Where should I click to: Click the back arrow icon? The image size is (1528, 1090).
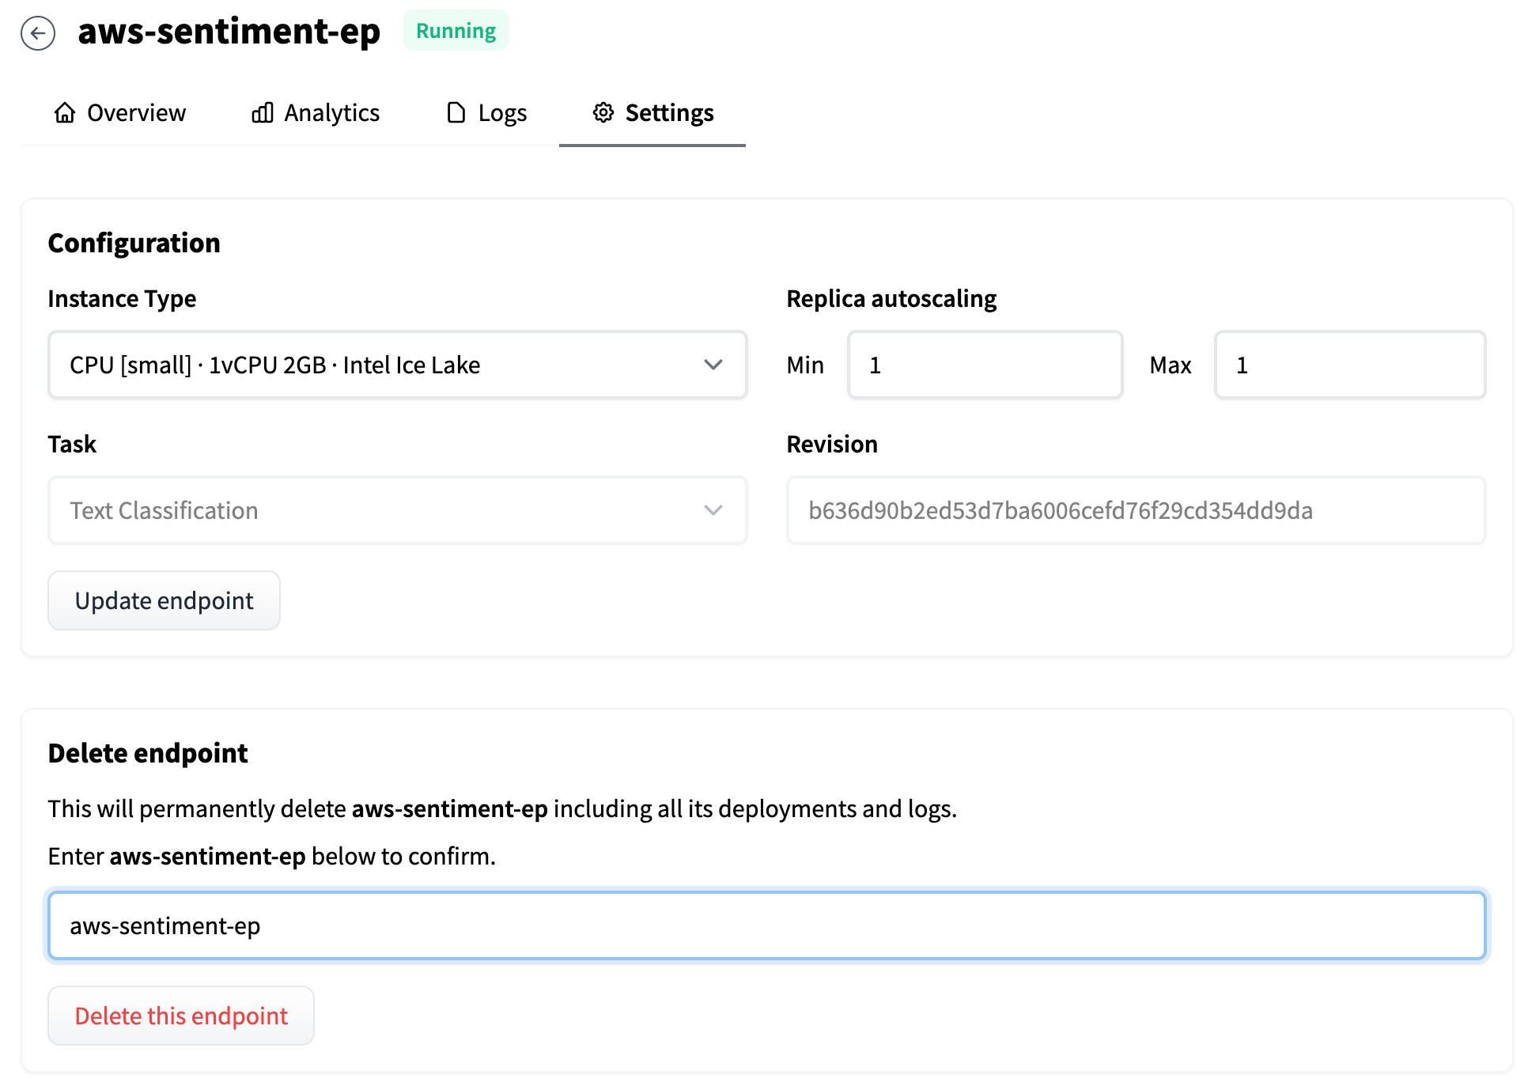click(x=37, y=33)
